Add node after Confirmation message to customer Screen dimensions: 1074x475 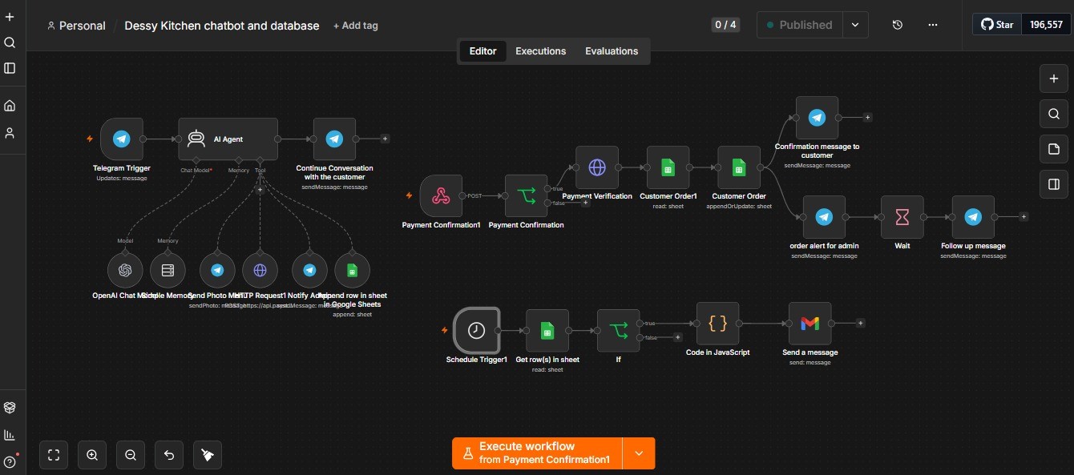(x=867, y=118)
